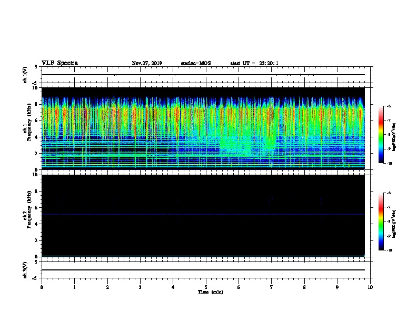Screen dimensions: 417x322
Task: Select the date text "Nov.27, 2019"
Action: pos(147,63)
